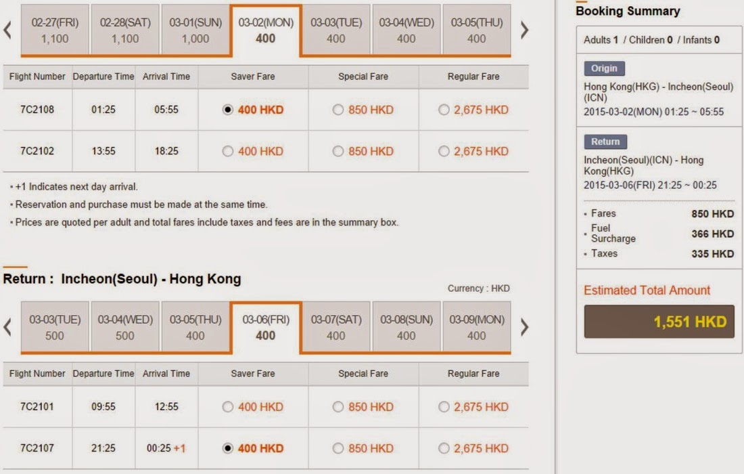Click the Return label in Booking Summary
Viewport: 744px width, 474px height.
coord(605,142)
